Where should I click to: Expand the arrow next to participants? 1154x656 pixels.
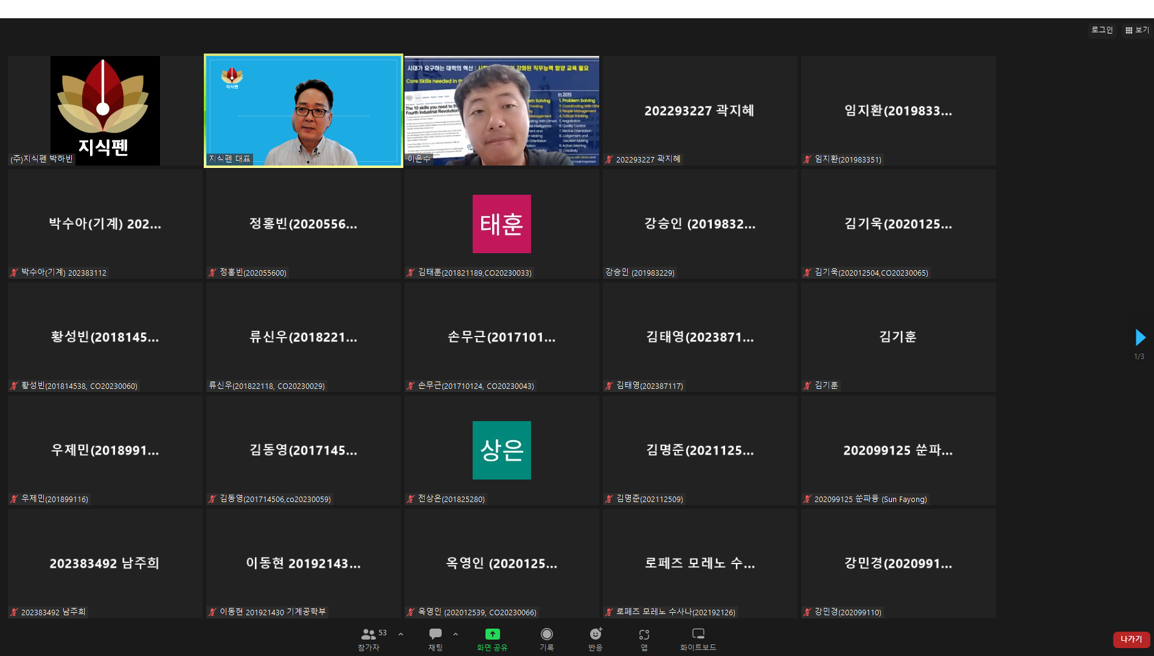pyautogui.click(x=401, y=634)
